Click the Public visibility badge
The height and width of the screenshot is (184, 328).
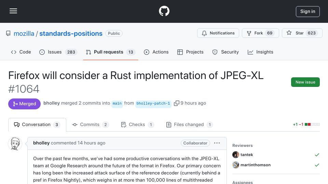[x=114, y=33]
